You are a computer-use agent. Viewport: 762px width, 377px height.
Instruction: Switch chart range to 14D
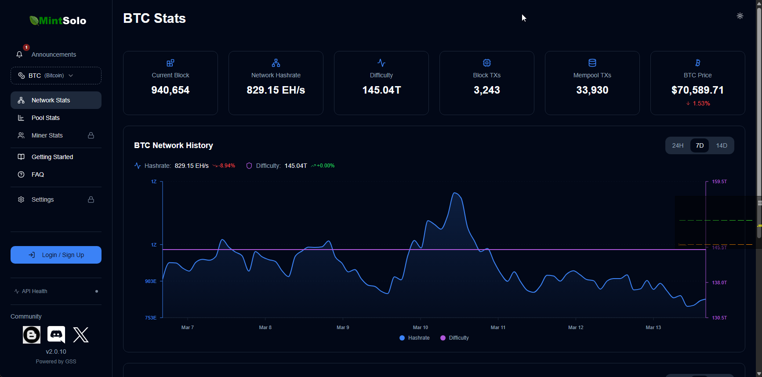722,145
